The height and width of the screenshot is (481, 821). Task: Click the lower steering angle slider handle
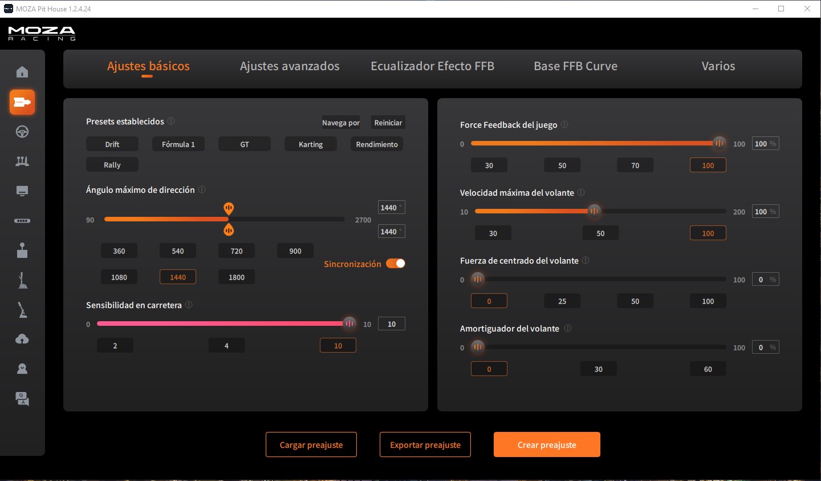229,230
